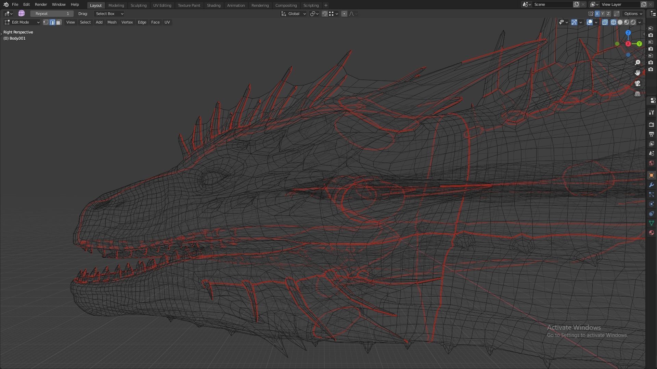Open the Object Data mesh properties tab
Screen dimensions: 657x369
click(652, 223)
